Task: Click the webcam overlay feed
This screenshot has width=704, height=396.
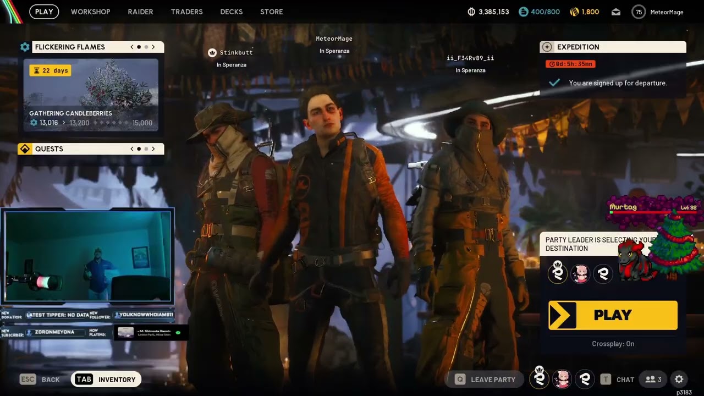Action: pyautogui.click(x=88, y=256)
